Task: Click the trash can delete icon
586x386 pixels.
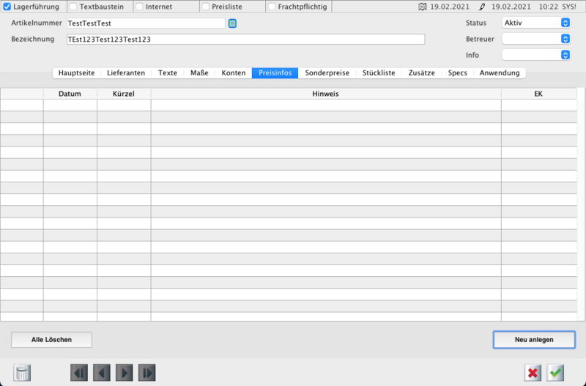Action: (23, 373)
